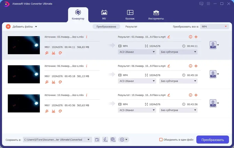Viewport: 234px width, 148px height.
Task: Rename output of 06.Универ with pencil icon
Action: 169,66
